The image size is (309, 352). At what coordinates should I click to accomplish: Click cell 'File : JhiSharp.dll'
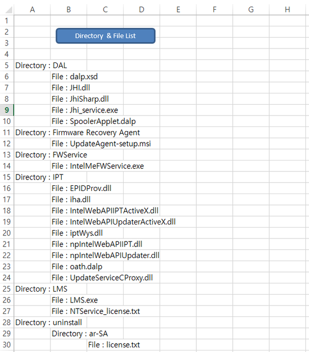(80, 99)
